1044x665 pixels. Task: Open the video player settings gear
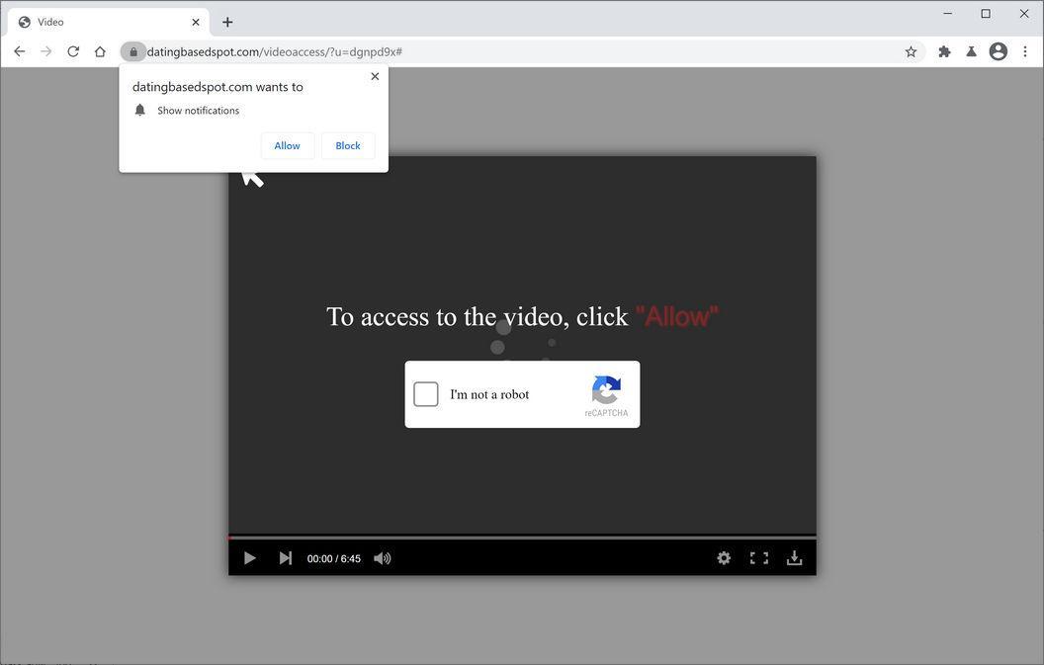[724, 558]
